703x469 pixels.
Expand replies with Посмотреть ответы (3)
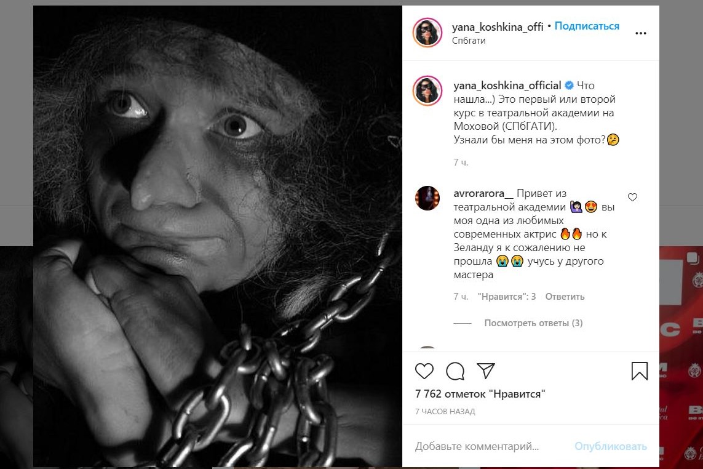click(x=533, y=323)
